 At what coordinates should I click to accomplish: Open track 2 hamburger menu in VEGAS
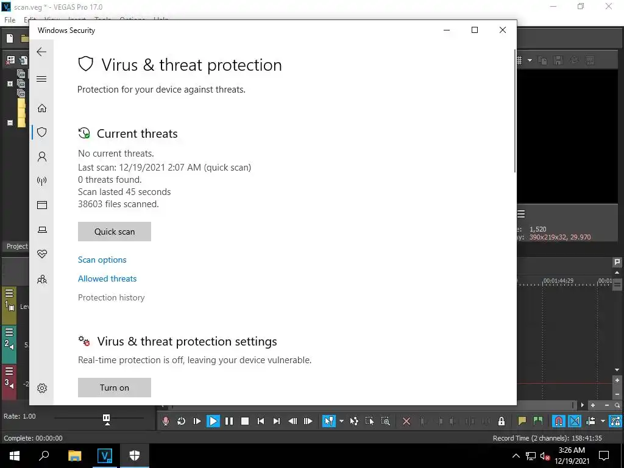pyautogui.click(x=9, y=332)
